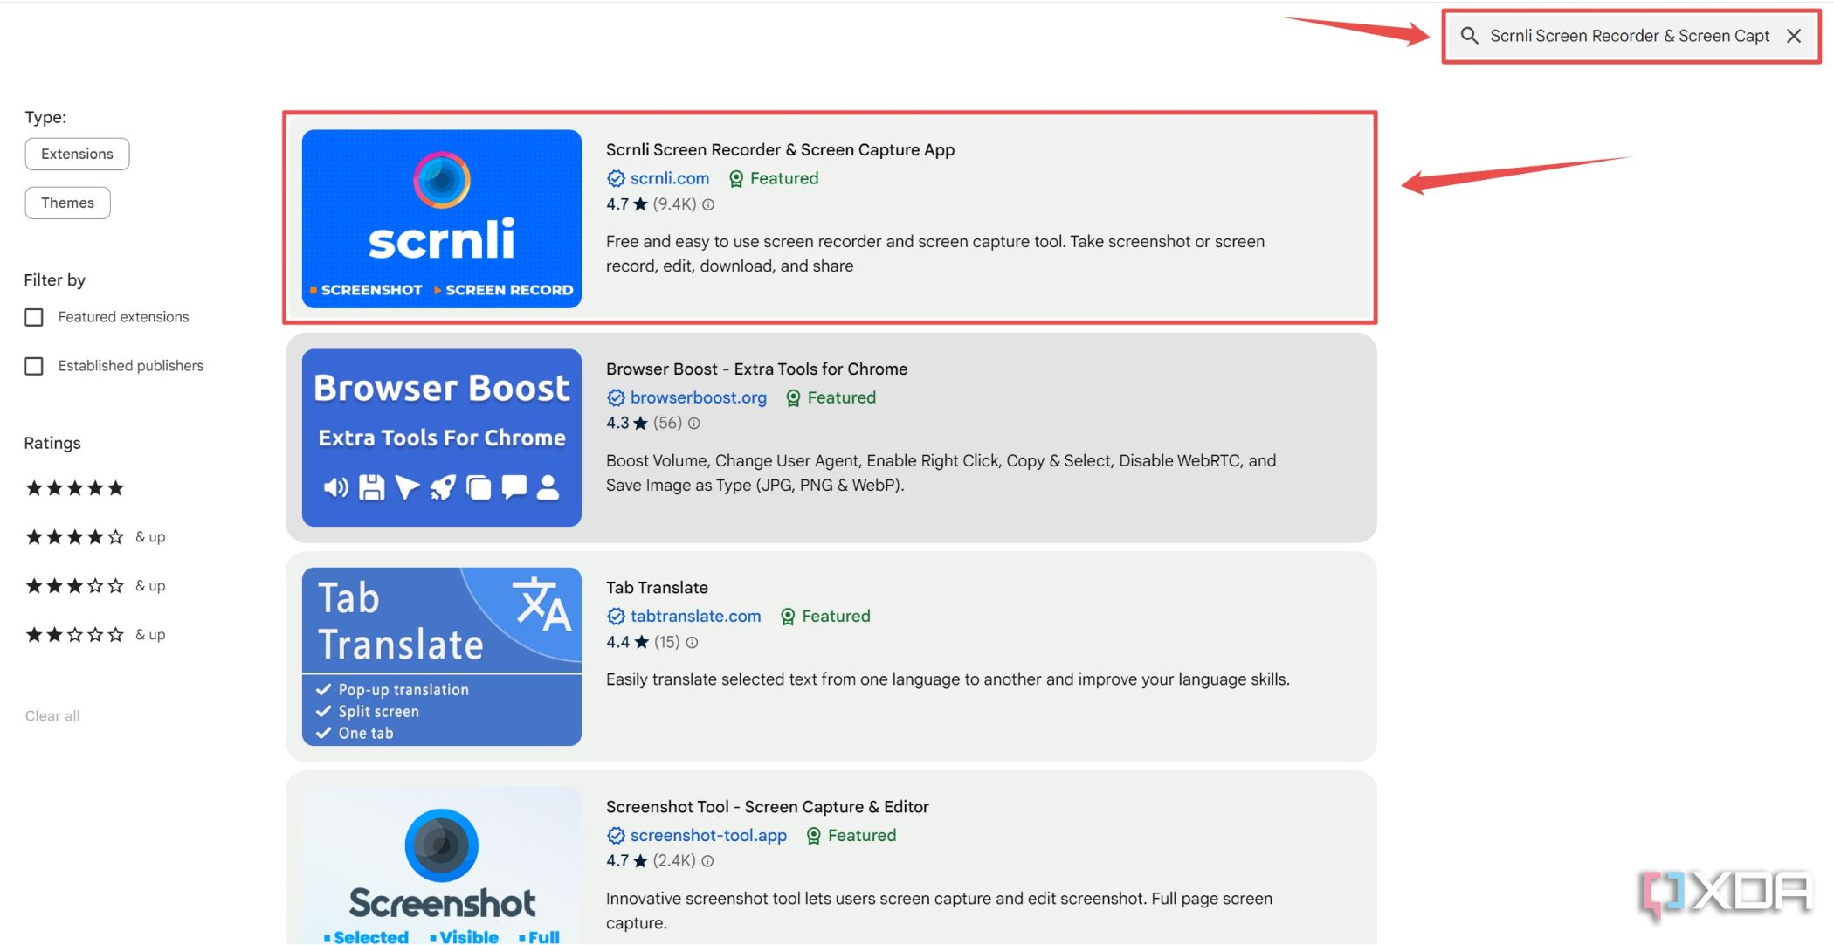The width and height of the screenshot is (1834, 945).
Task: Click the search magnifier icon
Action: tap(1470, 36)
